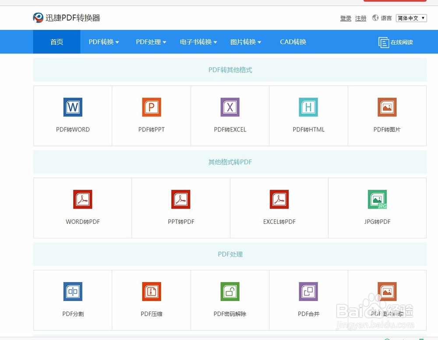Expand the PDF处理 menu
438x340 pixels.
pos(151,42)
